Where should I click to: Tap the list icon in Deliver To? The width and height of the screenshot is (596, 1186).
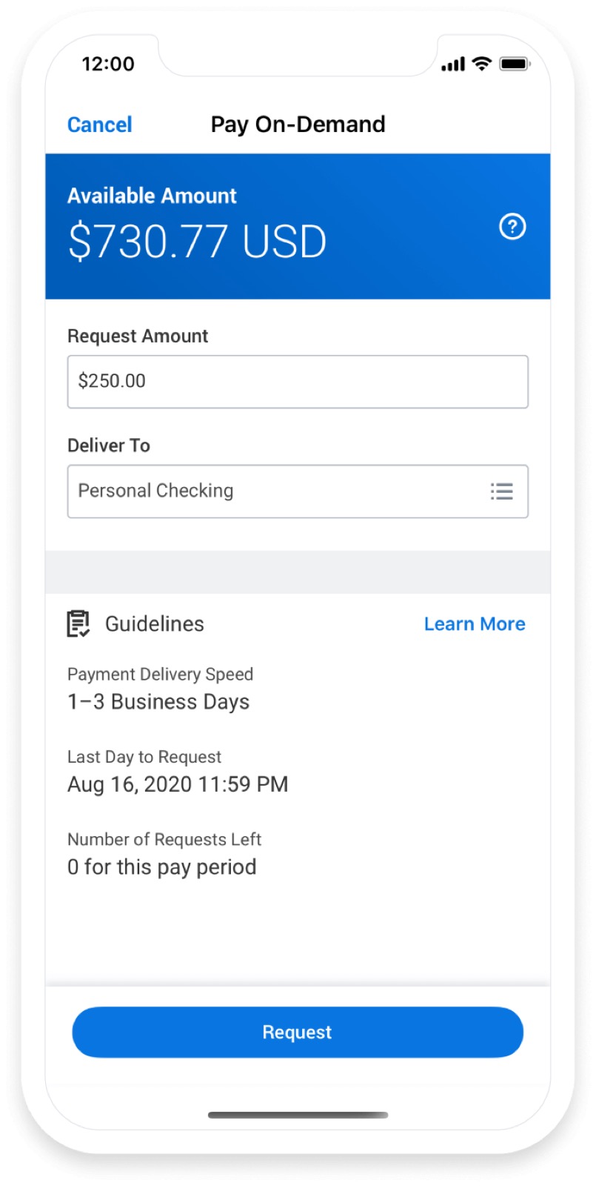click(501, 491)
